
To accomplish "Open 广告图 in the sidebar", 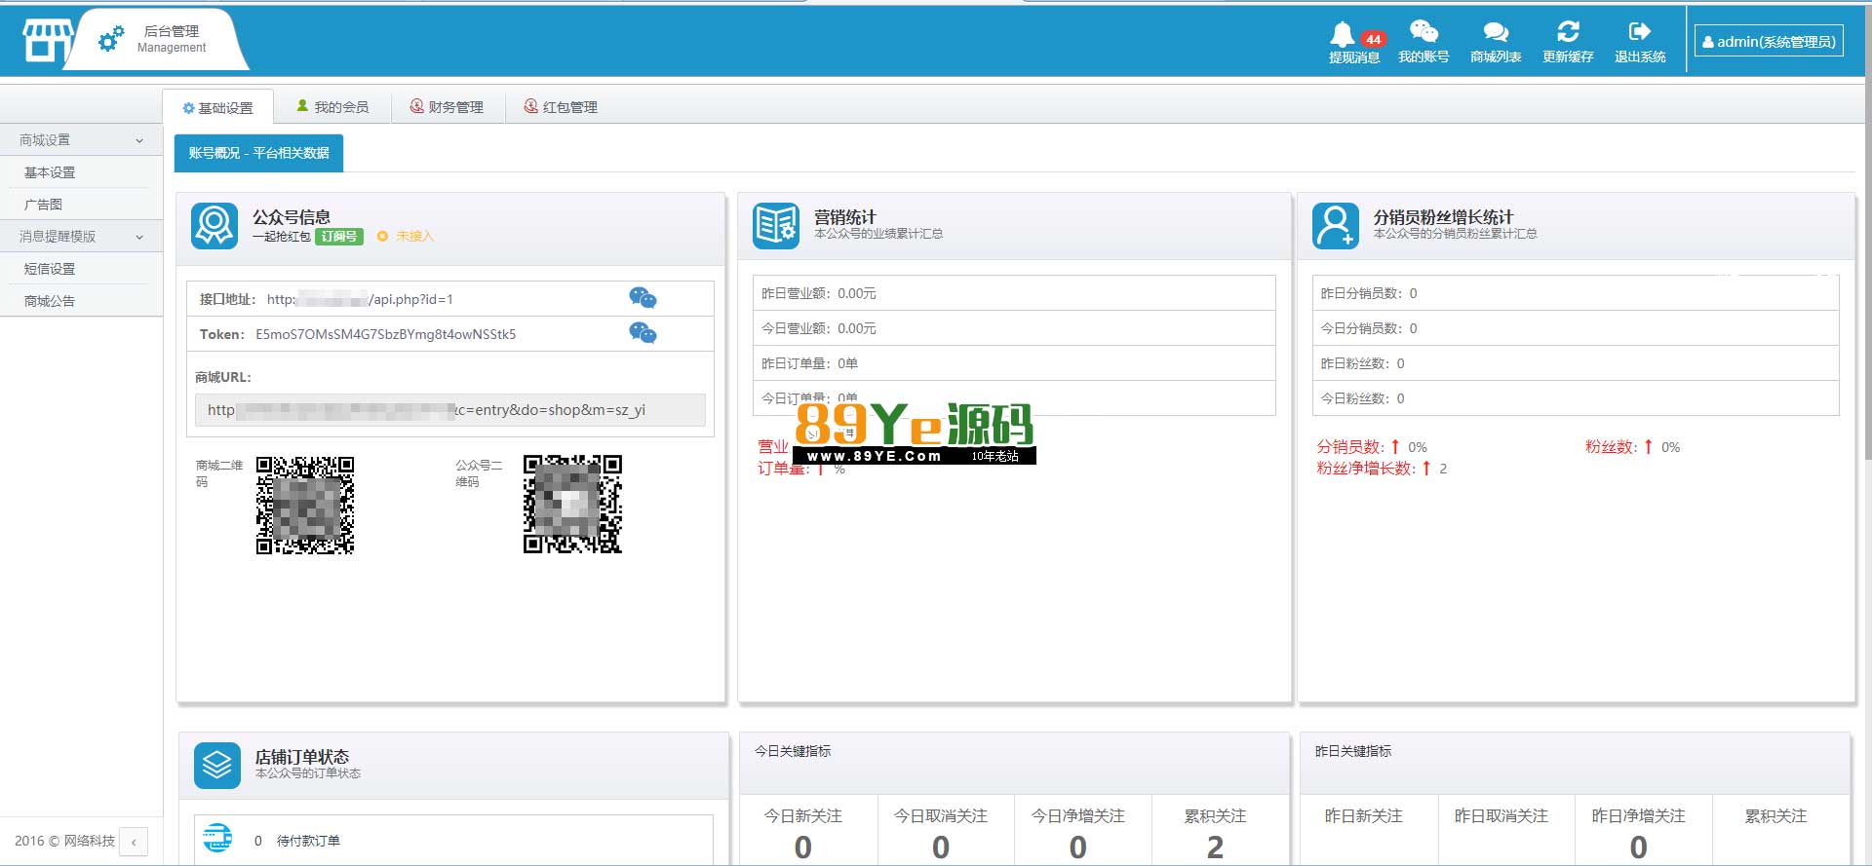I will click(44, 205).
